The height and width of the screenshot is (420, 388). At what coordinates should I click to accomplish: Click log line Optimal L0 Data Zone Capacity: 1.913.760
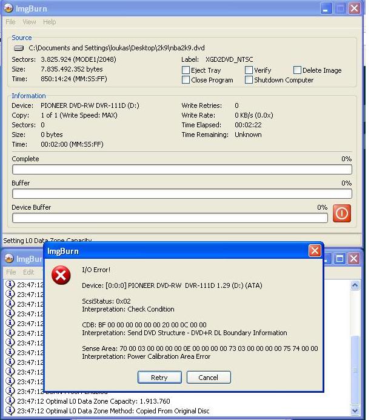[x=108, y=401]
